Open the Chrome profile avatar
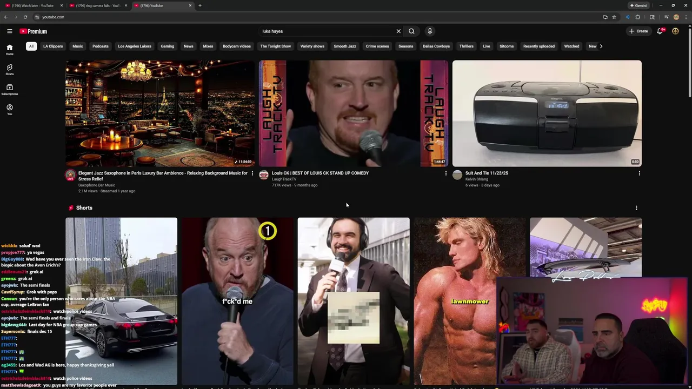Screen dimensions: 692x389 (x=676, y=17)
